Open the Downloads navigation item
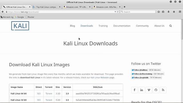The image size is (183, 103). point(87,26)
